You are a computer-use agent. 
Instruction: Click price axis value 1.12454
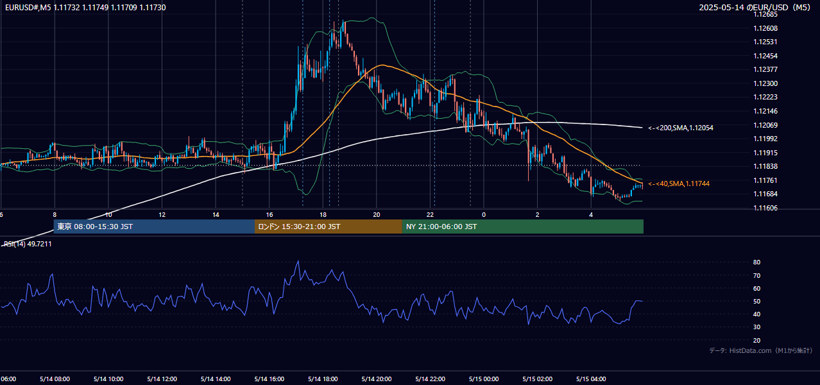click(766, 56)
